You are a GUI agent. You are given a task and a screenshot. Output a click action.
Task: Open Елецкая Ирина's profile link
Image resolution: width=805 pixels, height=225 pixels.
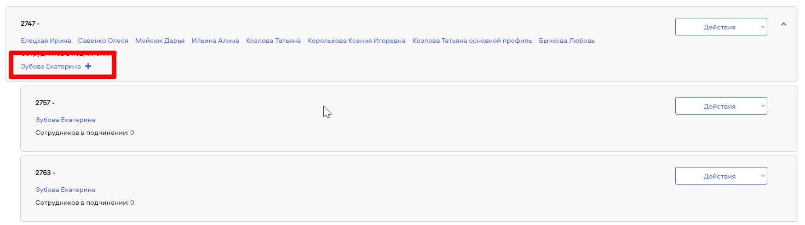(x=46, y=40)
